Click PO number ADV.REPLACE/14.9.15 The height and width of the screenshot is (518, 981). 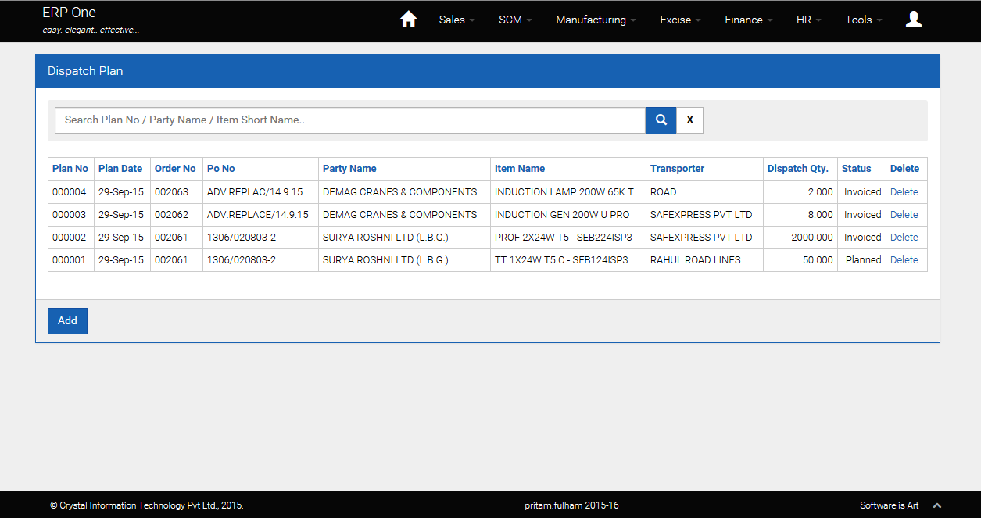click(x=258, y=215)
